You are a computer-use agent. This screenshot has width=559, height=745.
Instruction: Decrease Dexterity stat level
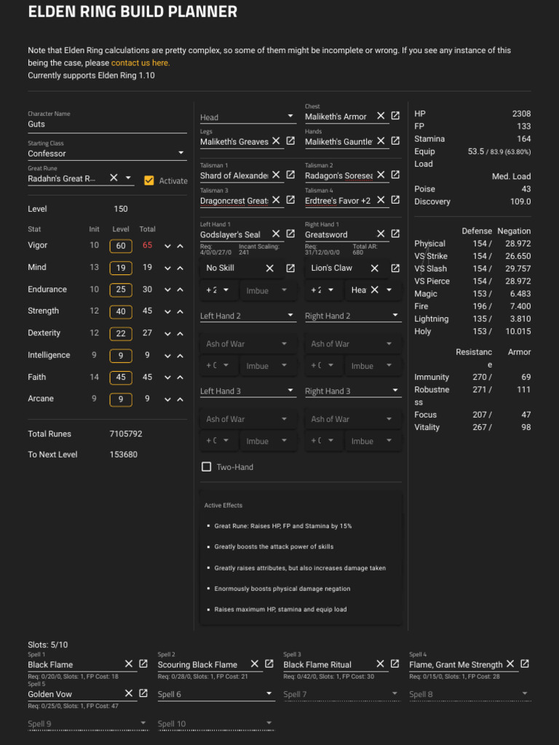click(x=167, y=333)
